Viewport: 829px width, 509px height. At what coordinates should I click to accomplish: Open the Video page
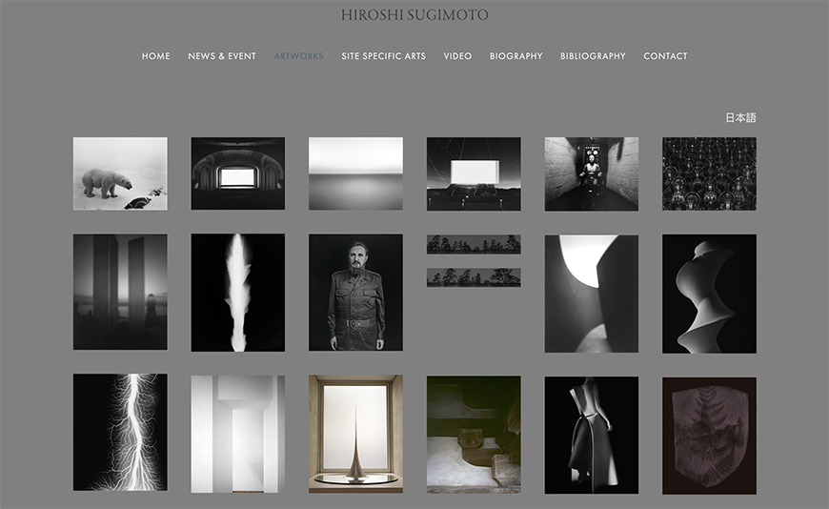457,56
